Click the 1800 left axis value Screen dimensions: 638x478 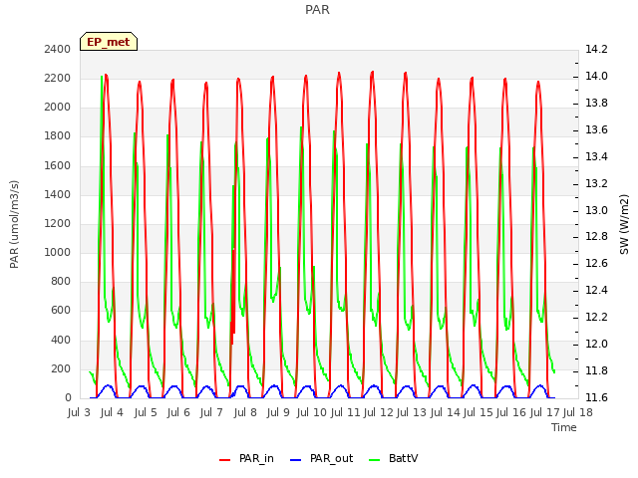pyautogui.click(x=58, y=136)
